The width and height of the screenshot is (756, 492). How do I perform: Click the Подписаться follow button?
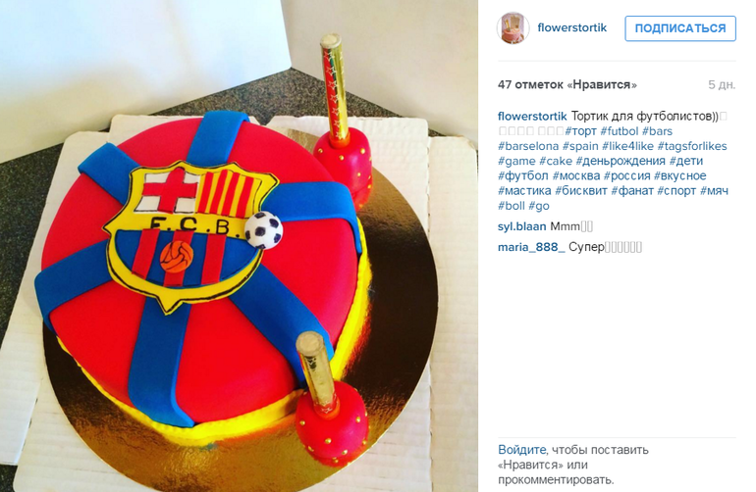[x=680, y=28]
